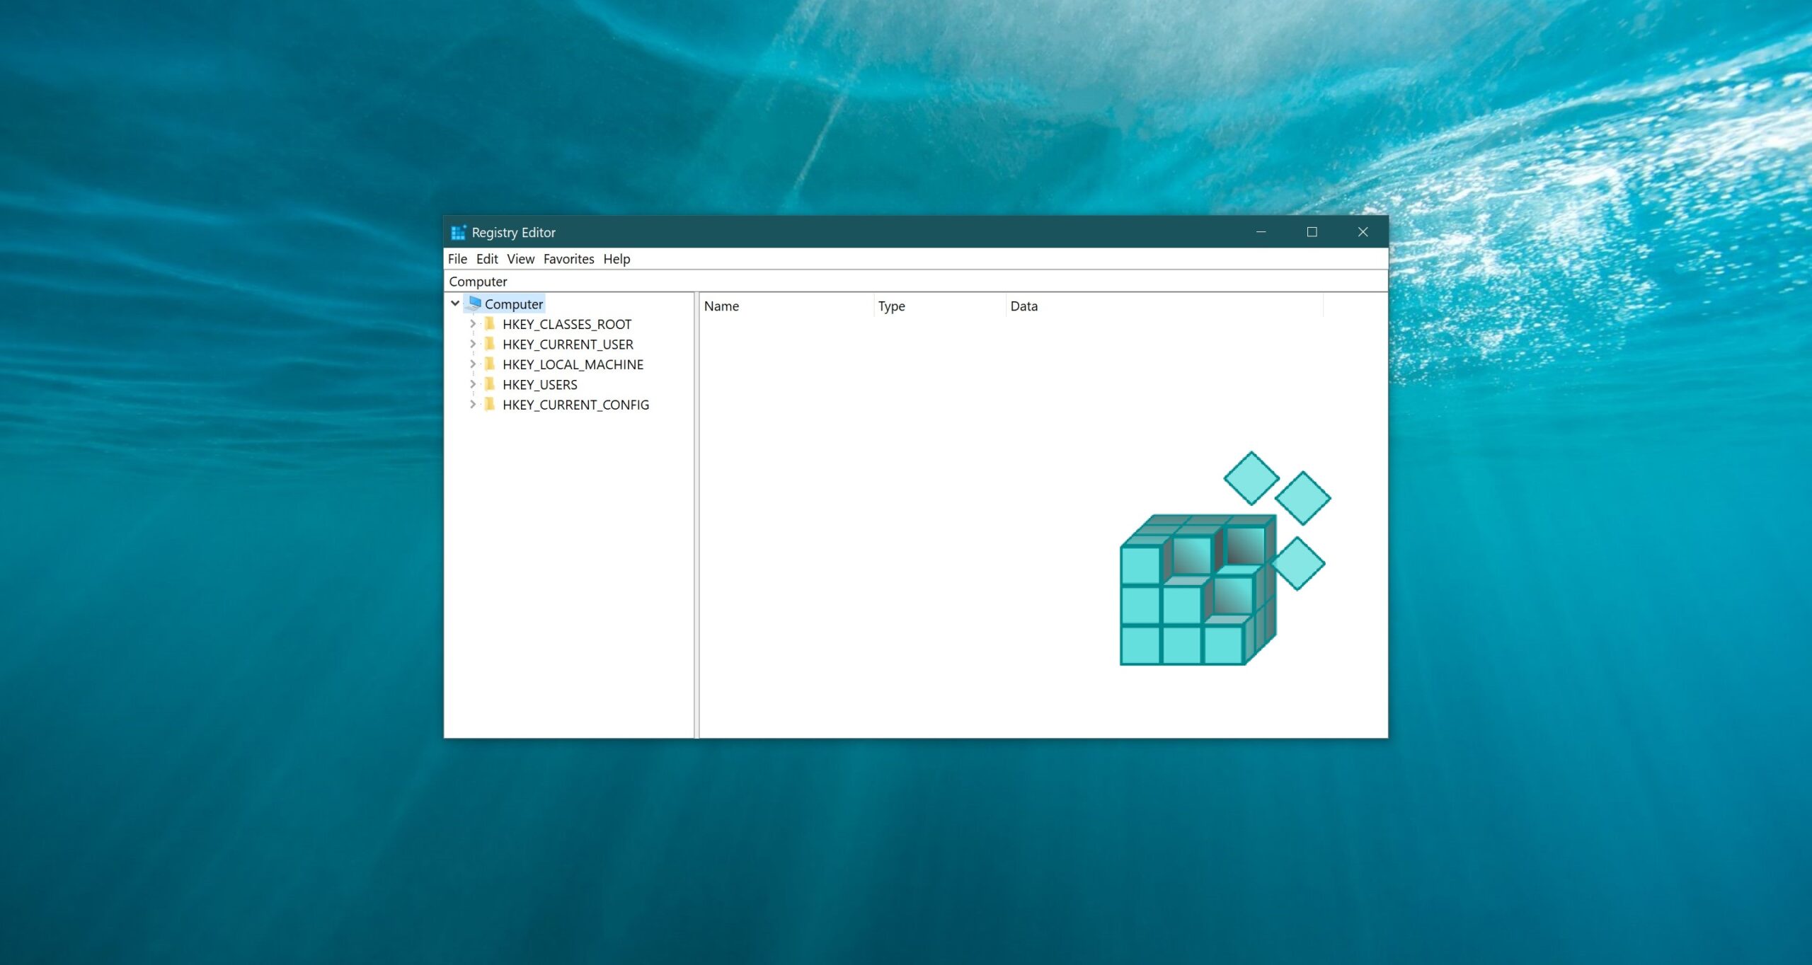Open the File menu

coord(457,259)
